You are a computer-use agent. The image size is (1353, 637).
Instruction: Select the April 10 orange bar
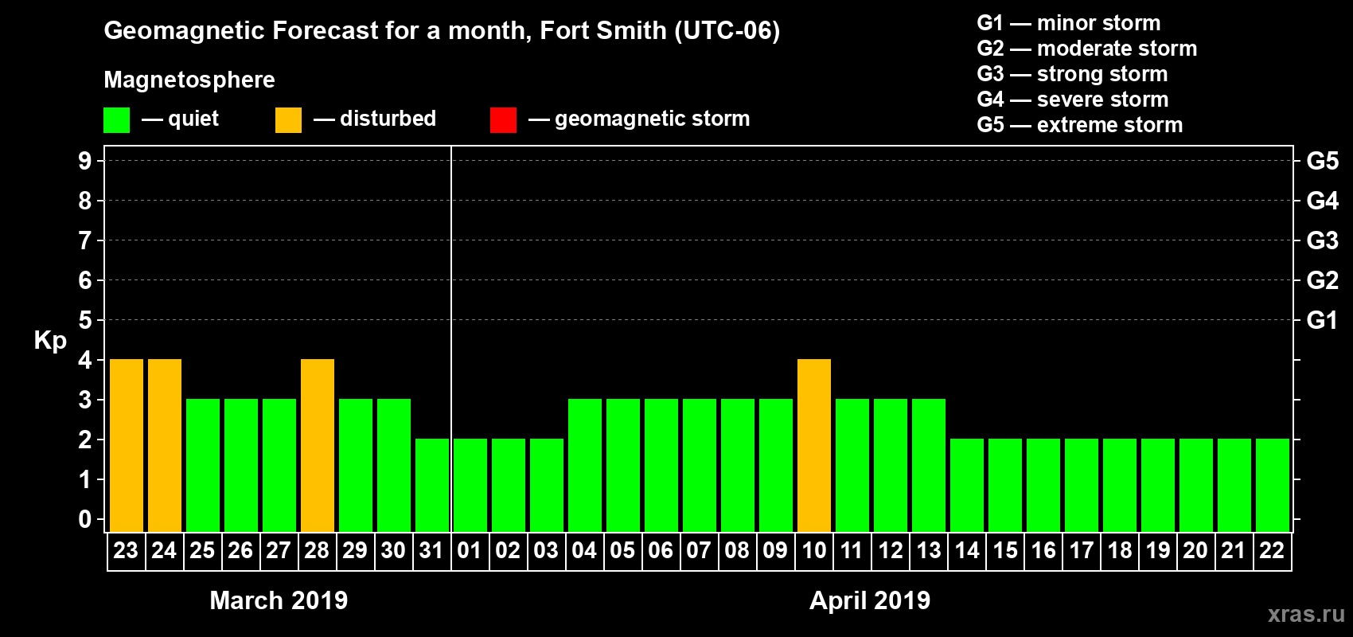[814, 446]
